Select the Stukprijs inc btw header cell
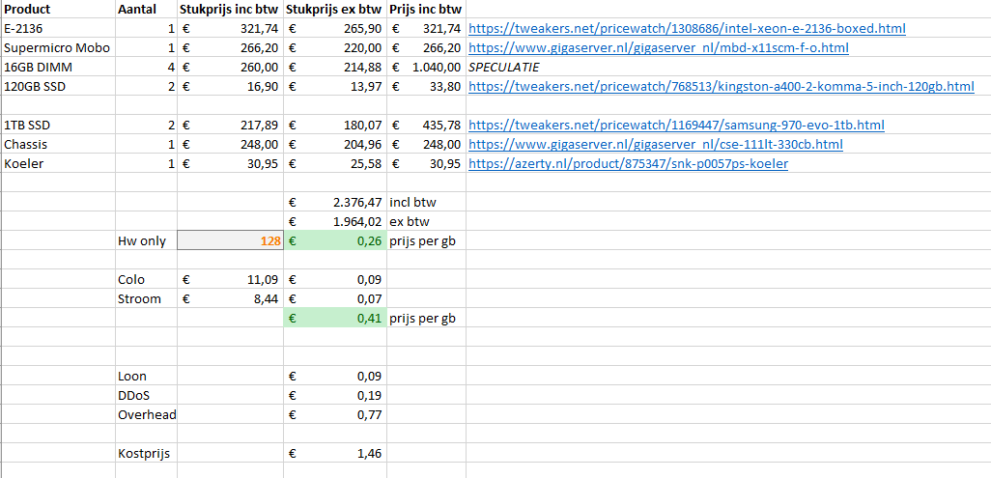This screenshot has height=478, width=991. tap(230, 10)
